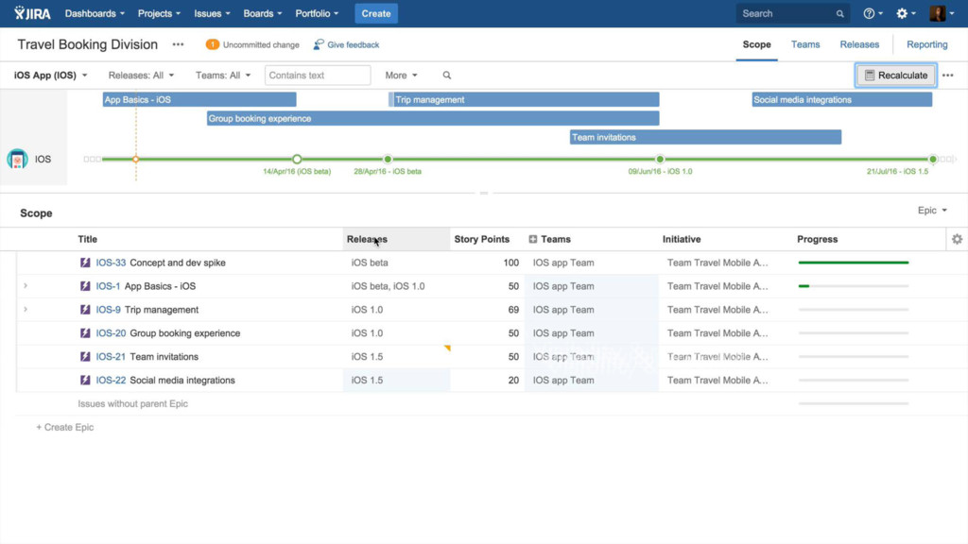Click the 09/Jun/16 iOS 1.0 release marker
Screen dimensions: 968x544
[660, 159]
